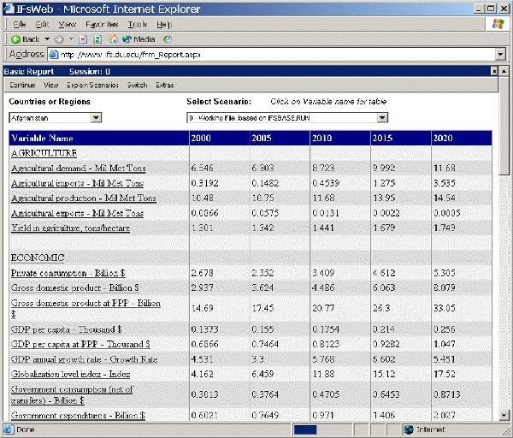This screenshot has height=438, width=513.
Task: Click the page scroll down arrow
Action: pyautogui.click(x=504, y=416)
